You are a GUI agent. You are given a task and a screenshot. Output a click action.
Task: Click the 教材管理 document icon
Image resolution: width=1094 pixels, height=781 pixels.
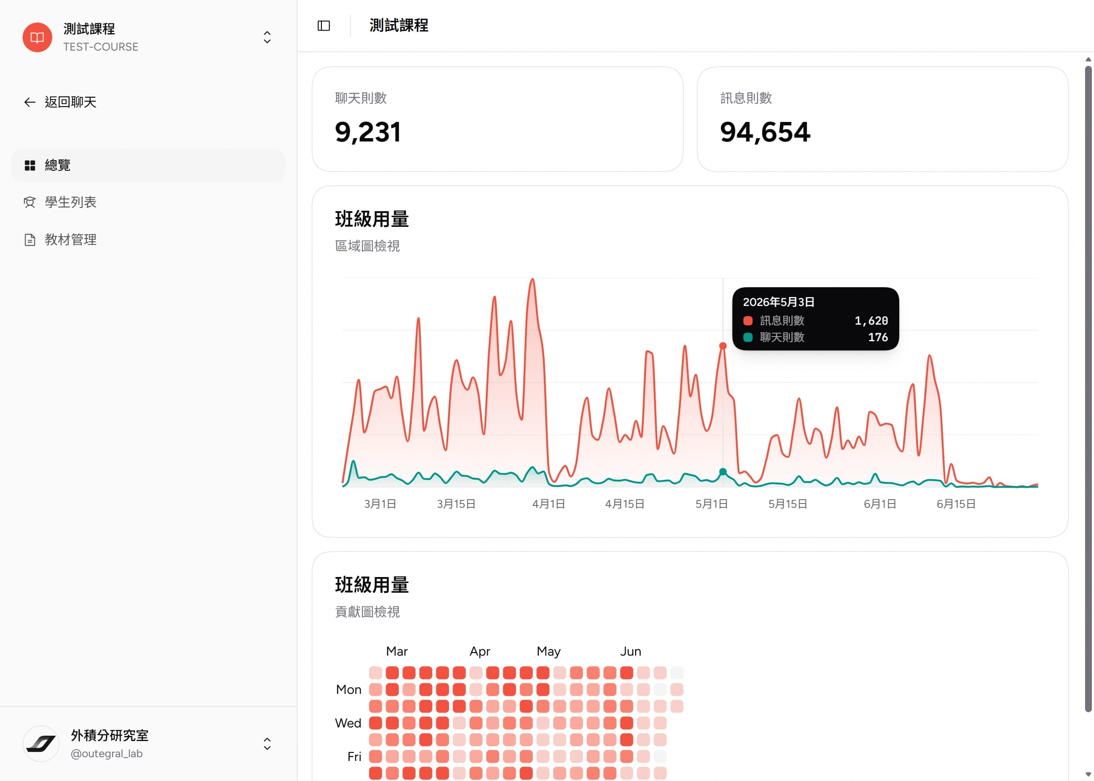tap(30, 240)
